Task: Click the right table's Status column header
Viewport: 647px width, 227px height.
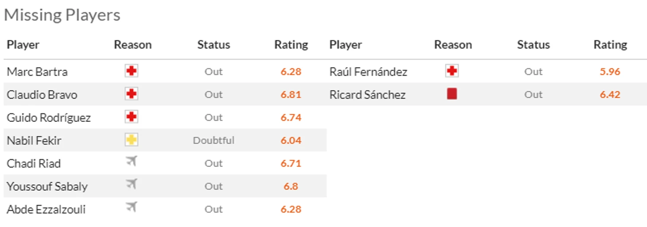Action: click(x=534, y=45)
